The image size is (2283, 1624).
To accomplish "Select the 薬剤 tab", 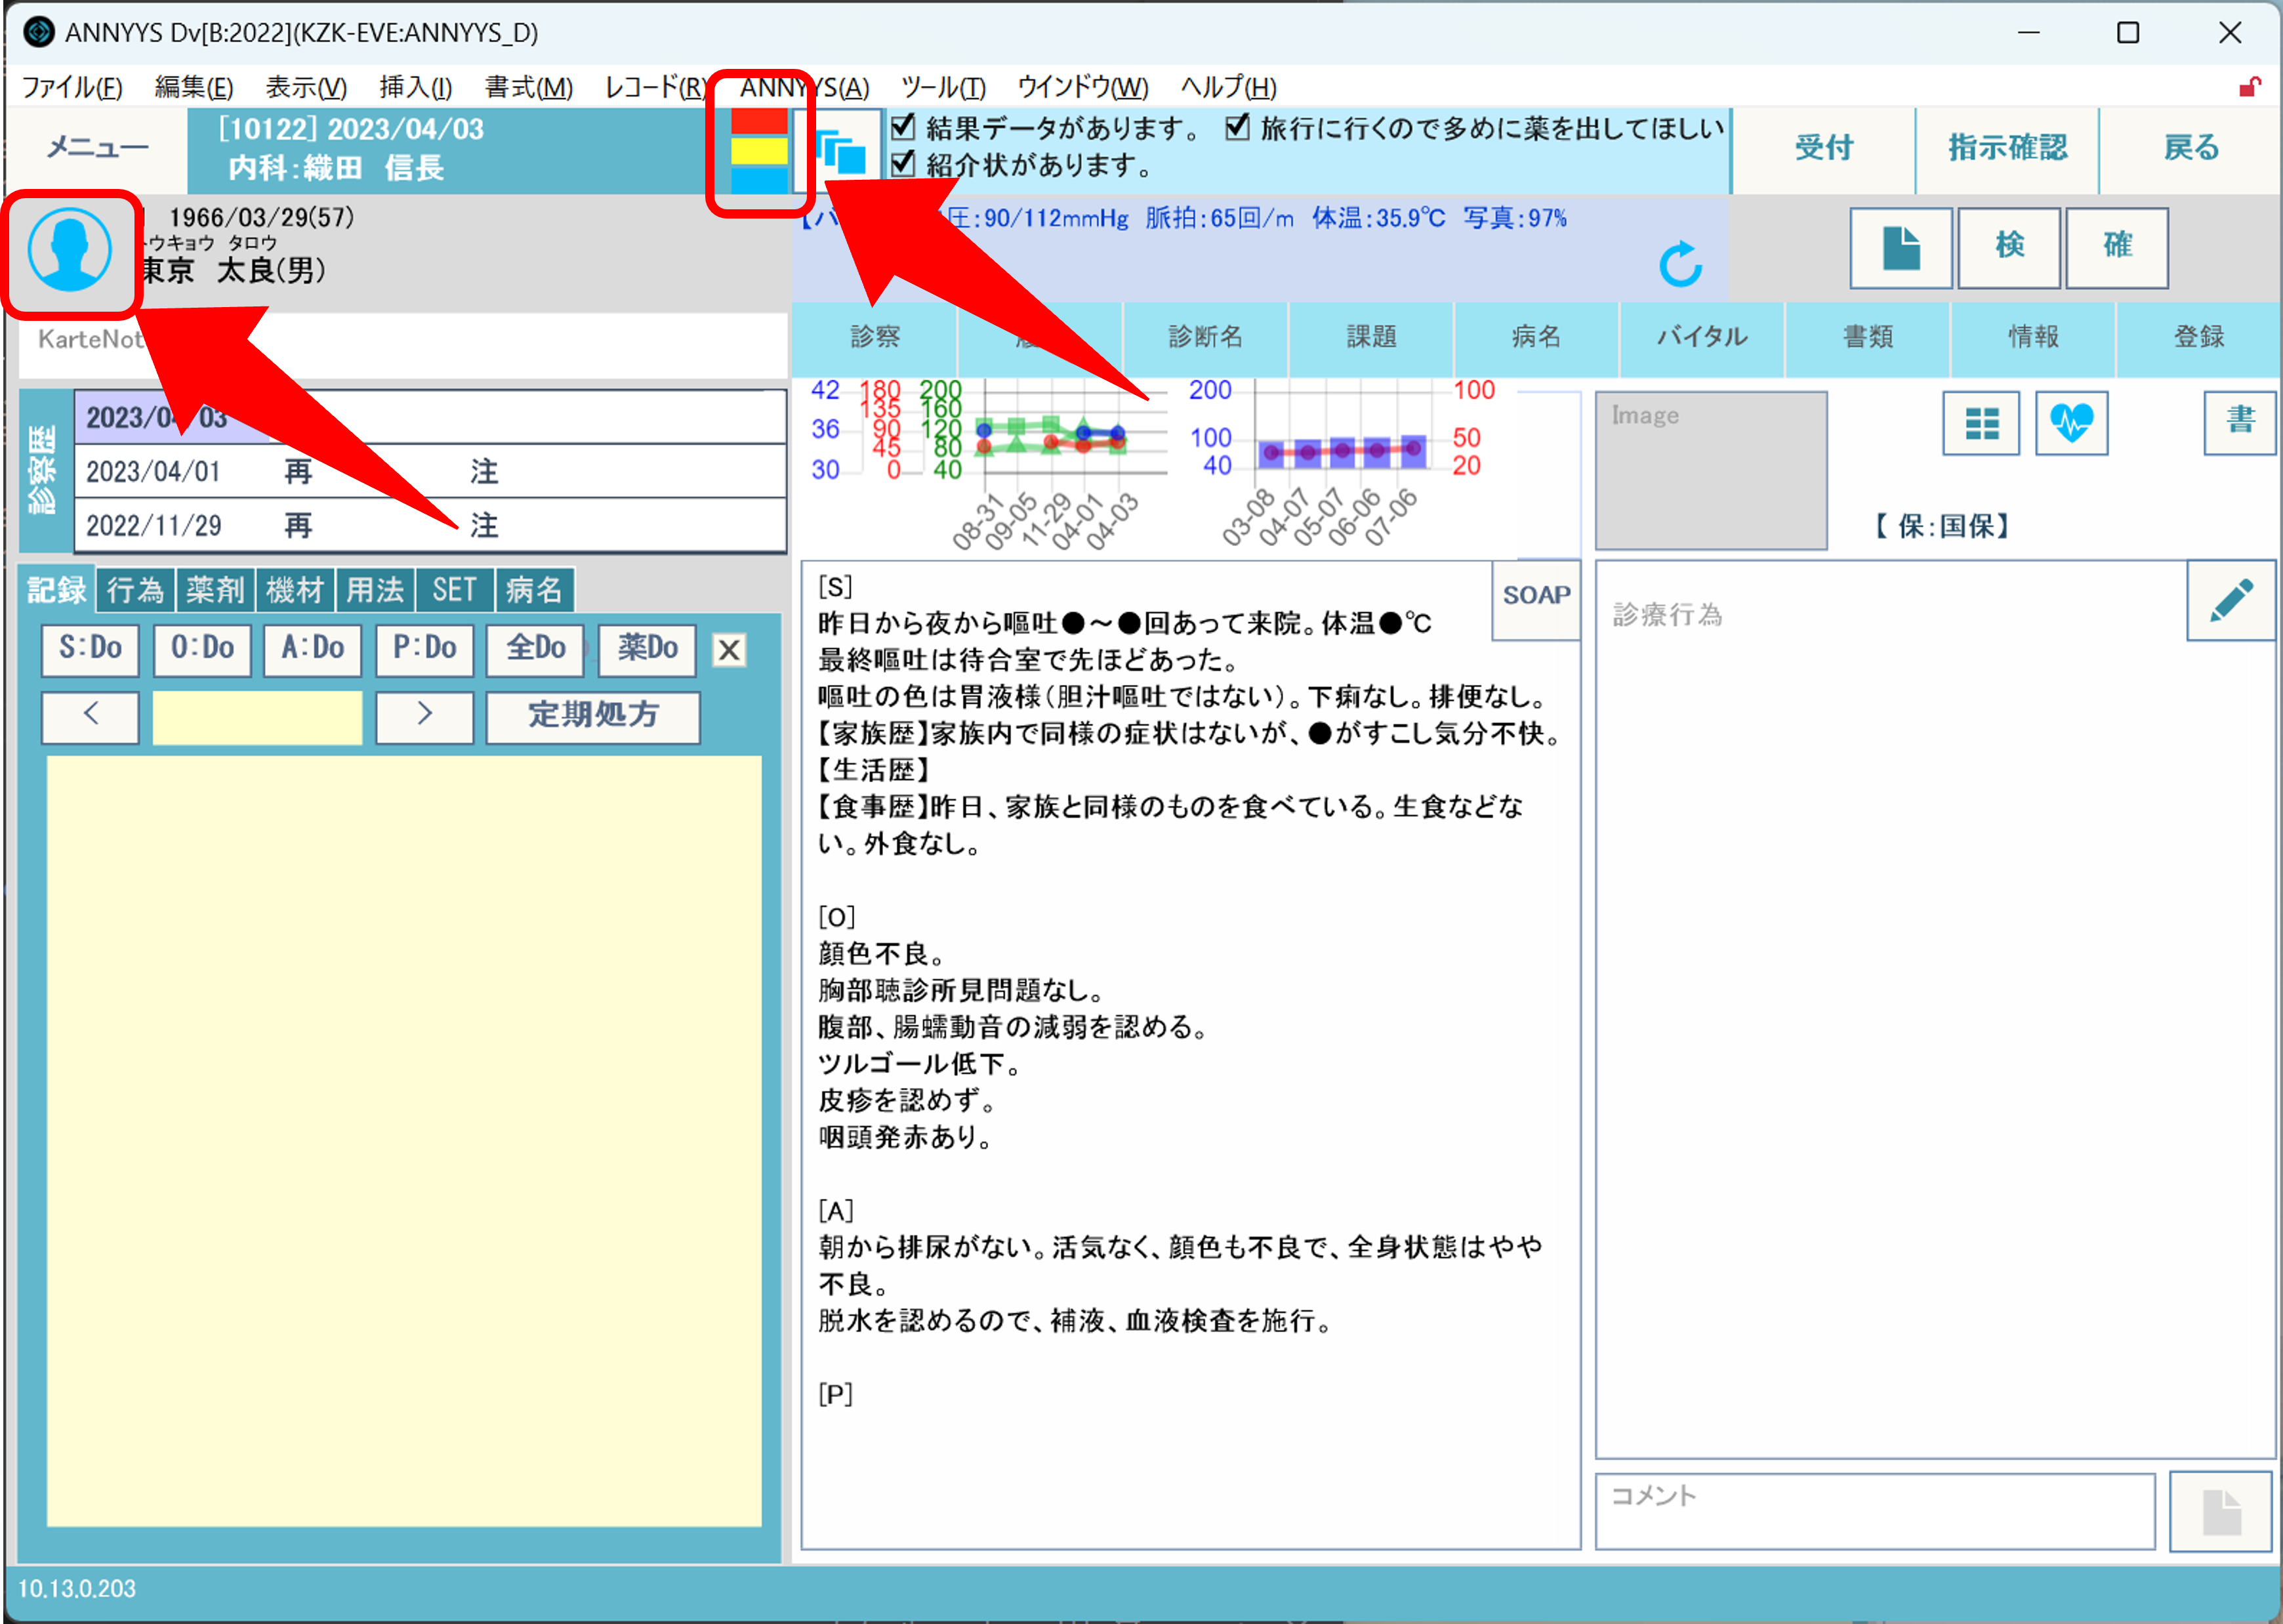I will tap(214, 590).
